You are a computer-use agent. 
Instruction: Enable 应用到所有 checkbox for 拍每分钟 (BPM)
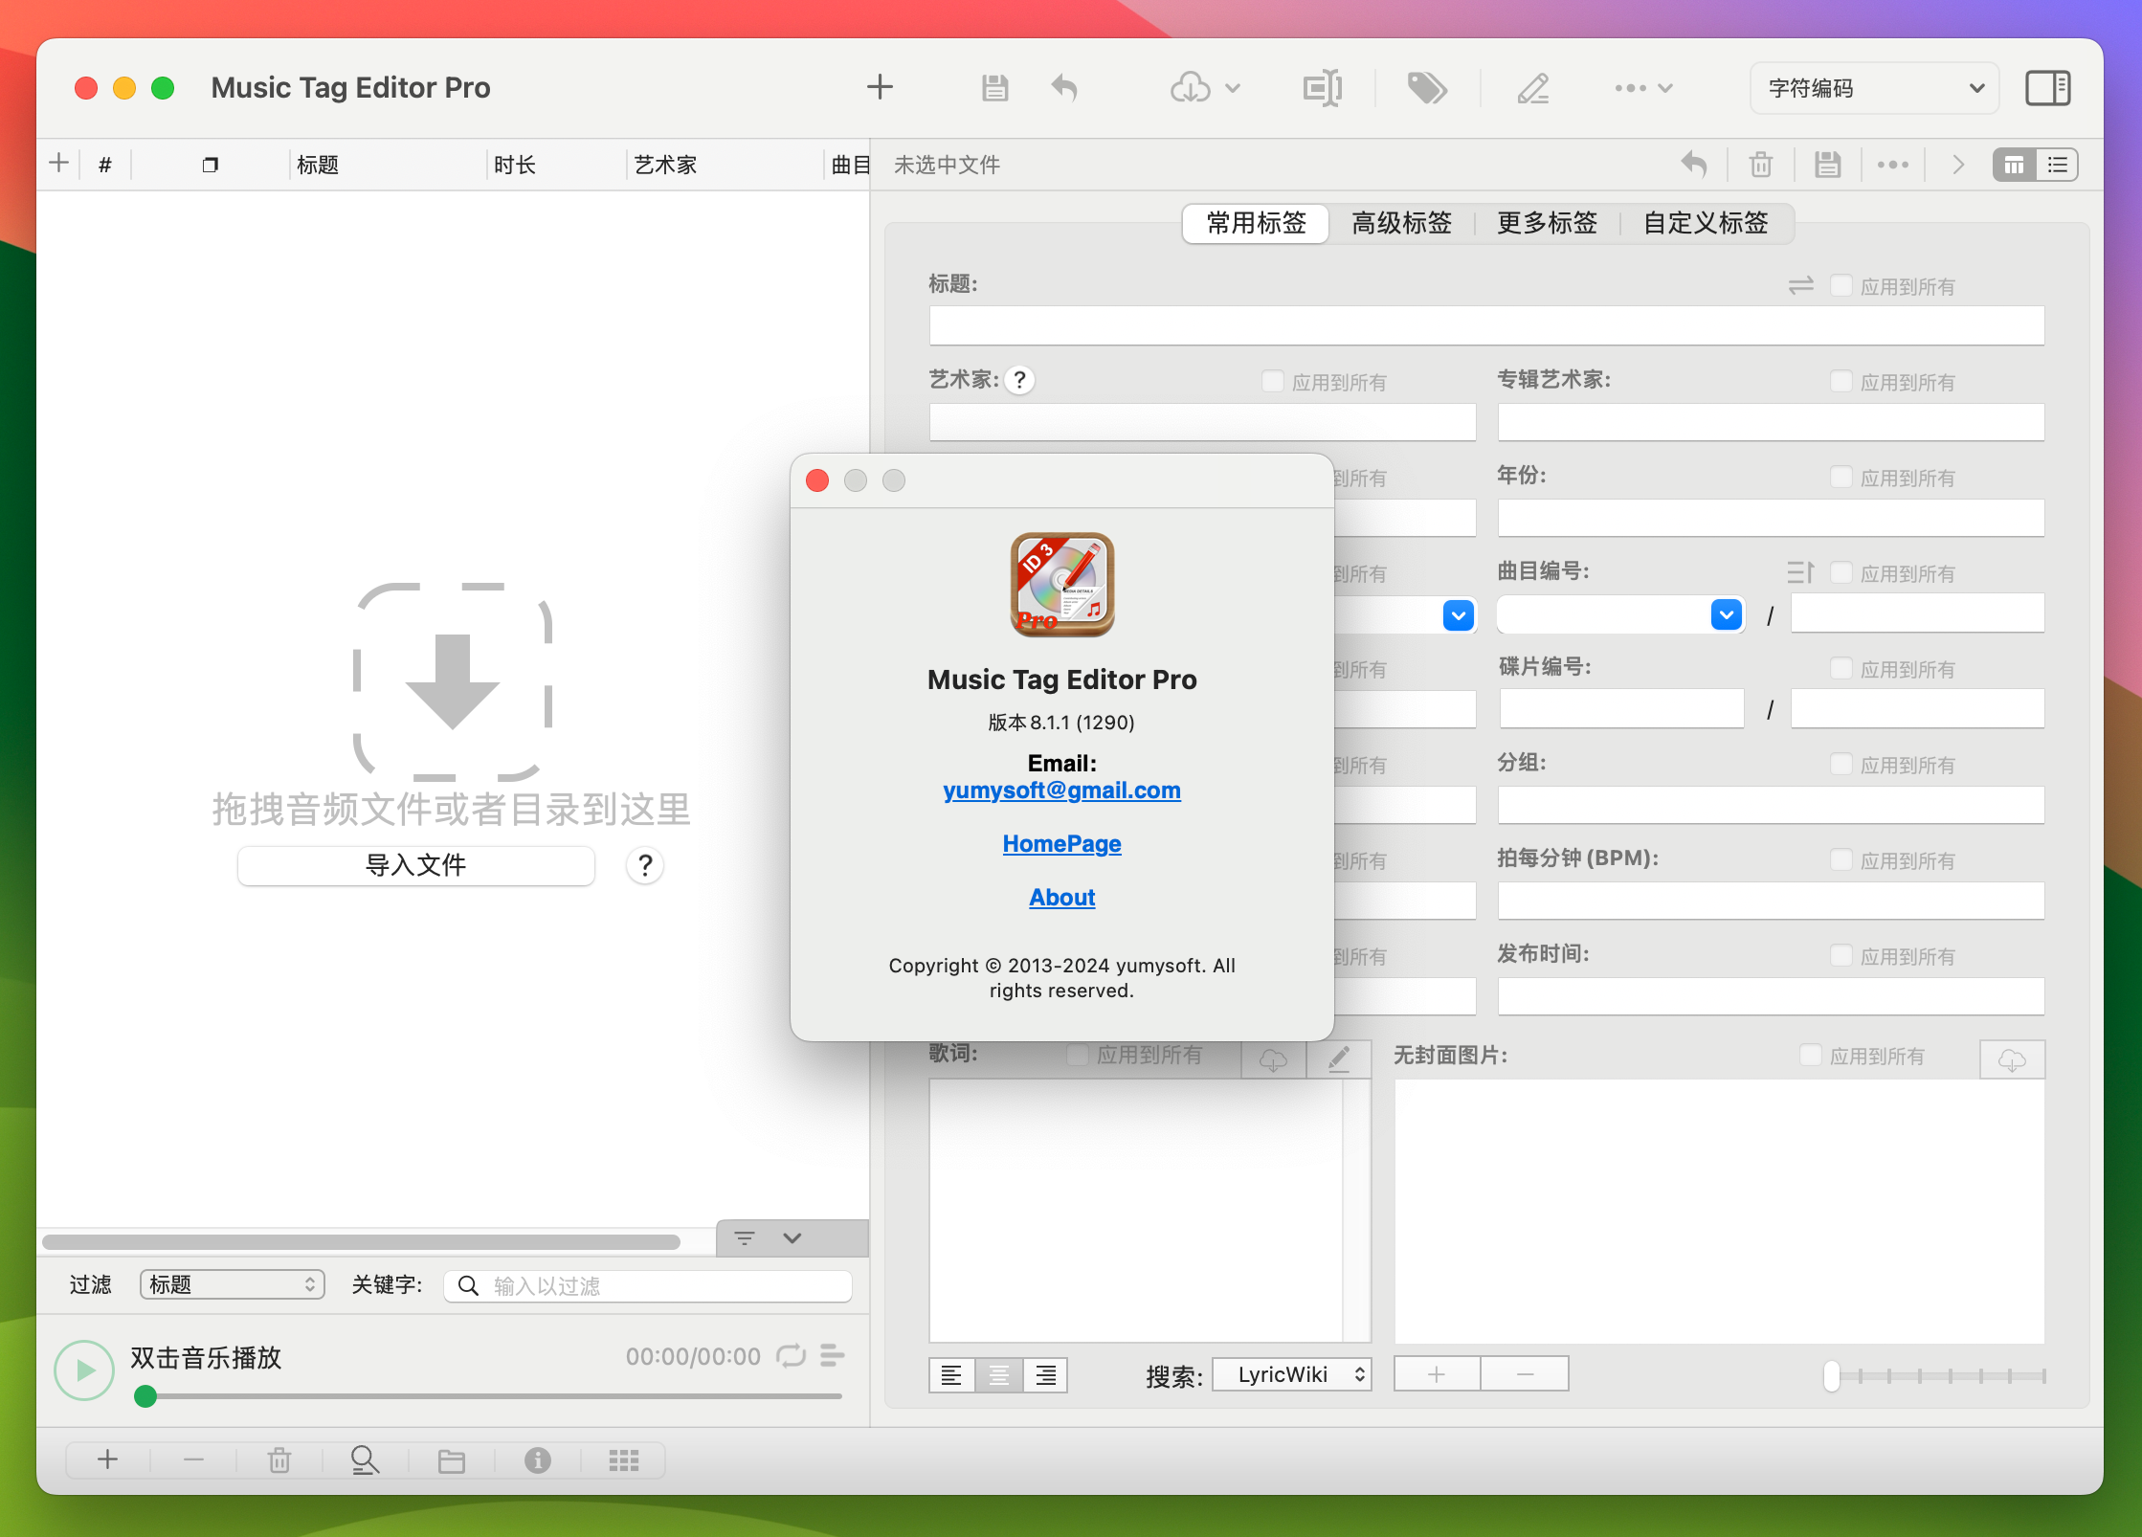(1841, 859)
